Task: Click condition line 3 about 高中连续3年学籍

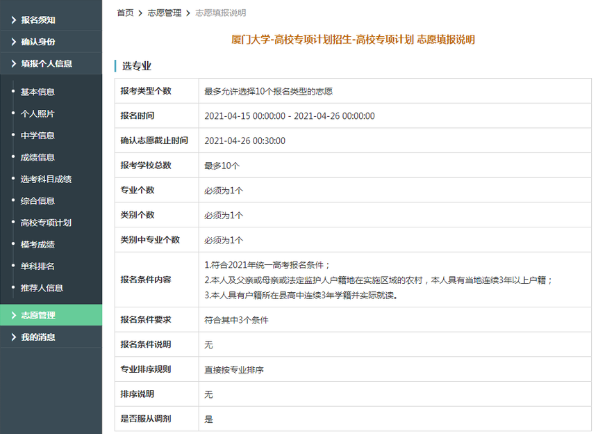Action: click(301, 296)
